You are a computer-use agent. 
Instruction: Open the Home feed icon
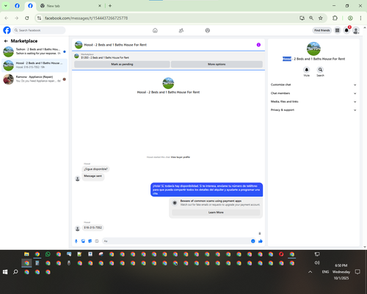point(155,30)
